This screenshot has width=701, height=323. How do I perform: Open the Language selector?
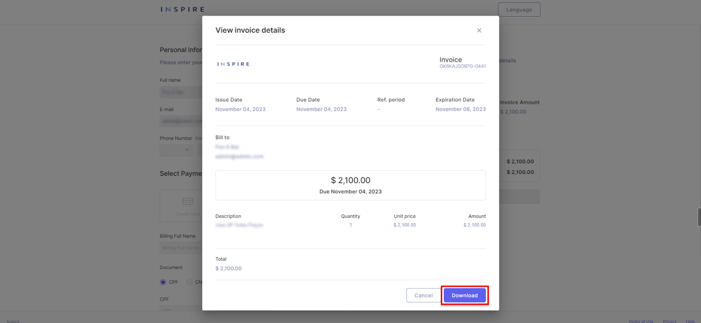tap(519, 9)
